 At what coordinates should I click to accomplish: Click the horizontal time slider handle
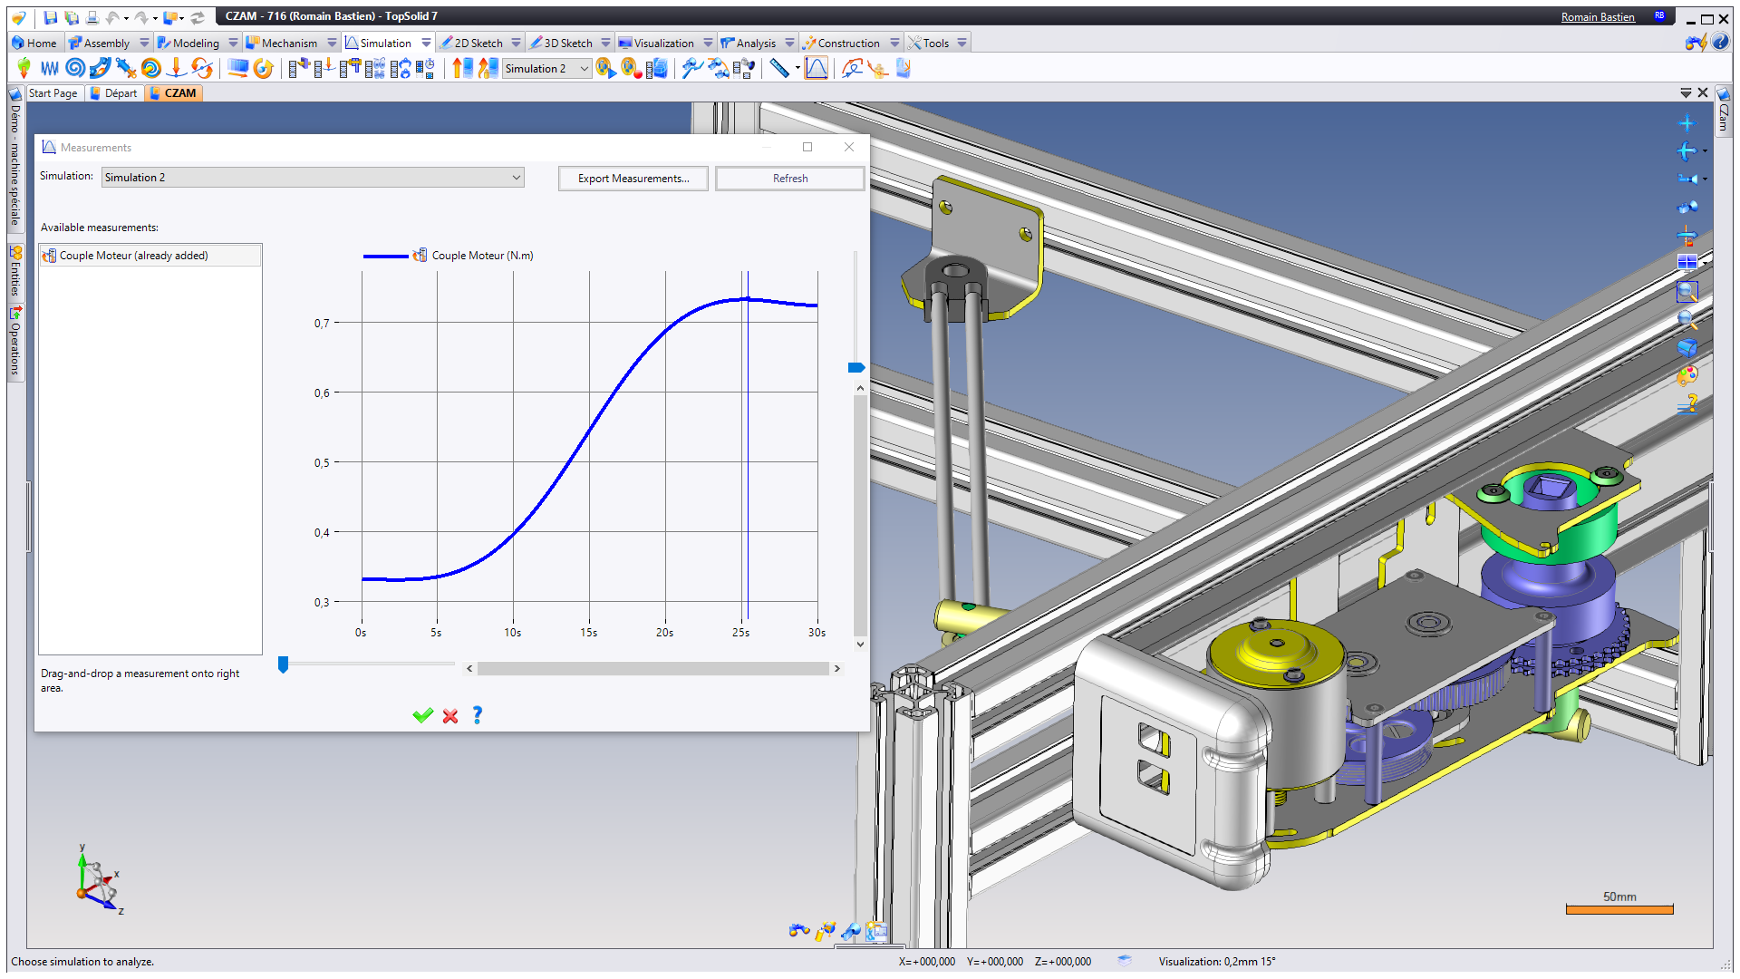(x=284, y=665)
